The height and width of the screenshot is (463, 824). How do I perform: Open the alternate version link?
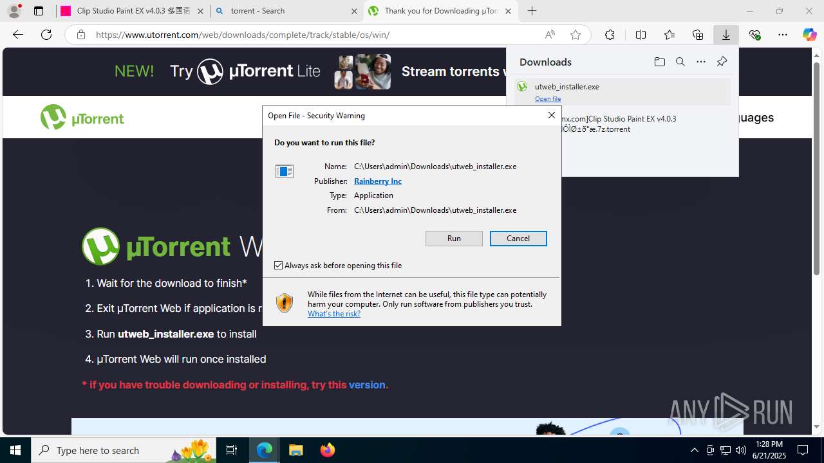tap(367, 385)
